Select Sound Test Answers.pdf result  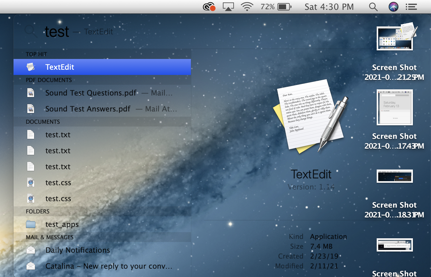coord(102,109)
